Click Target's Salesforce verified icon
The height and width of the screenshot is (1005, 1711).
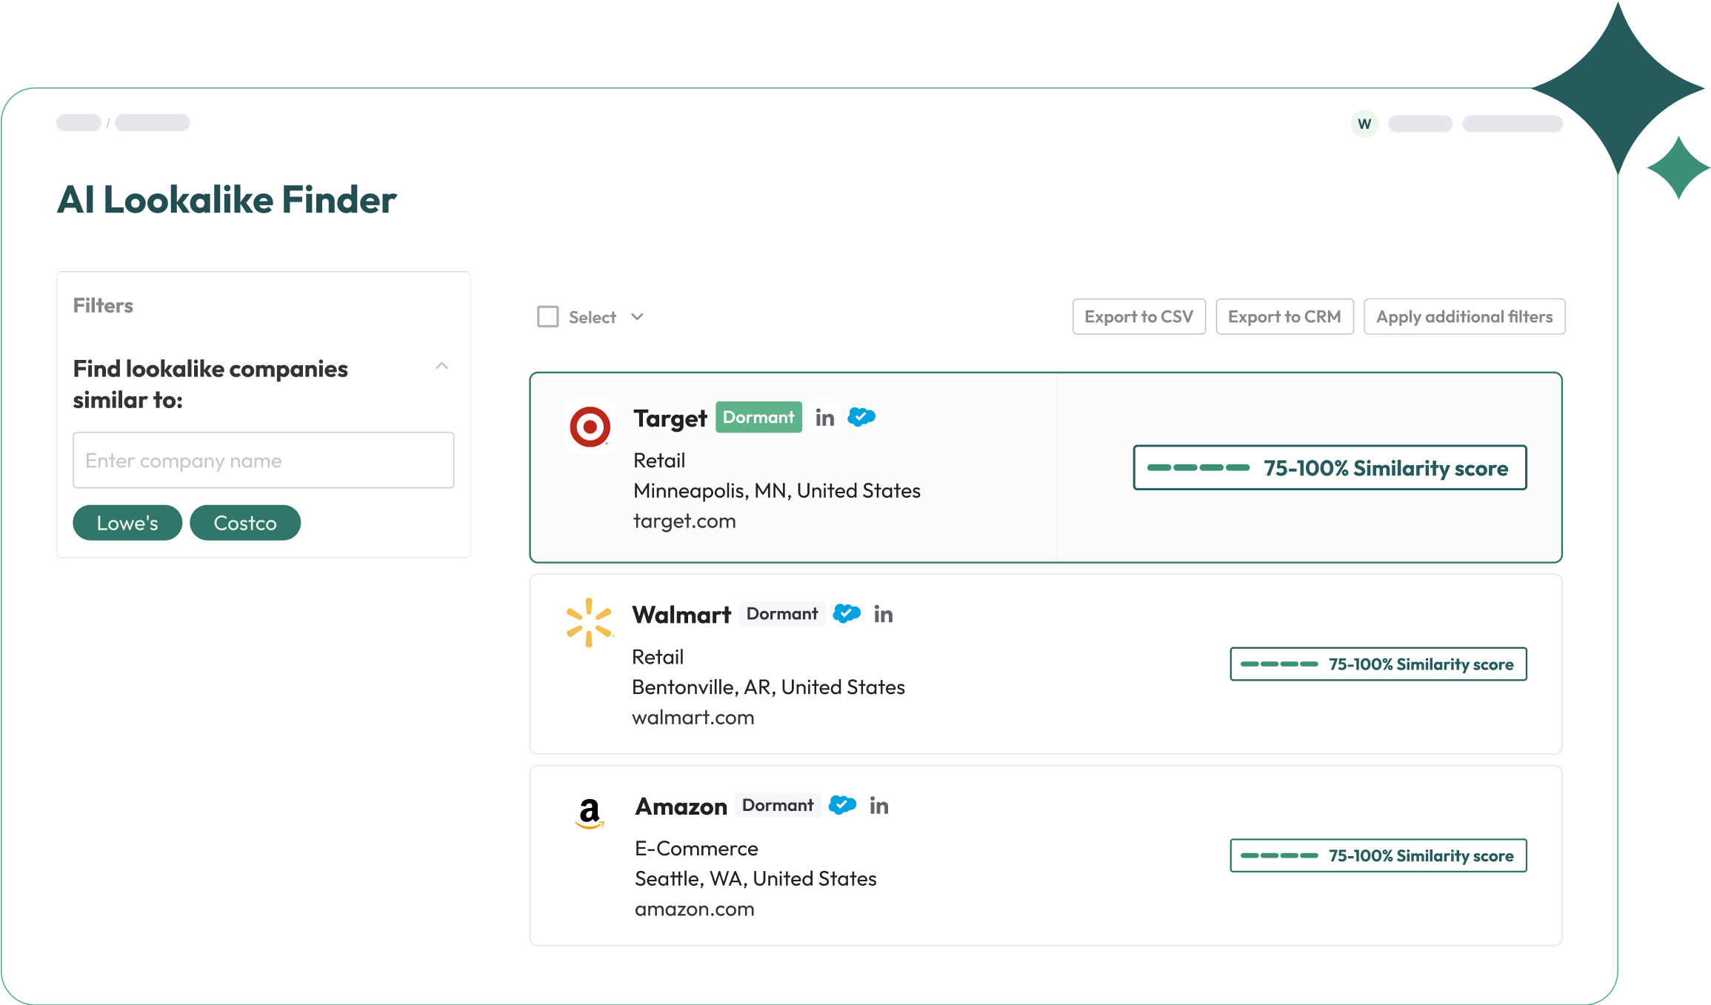tap(861, 418)
